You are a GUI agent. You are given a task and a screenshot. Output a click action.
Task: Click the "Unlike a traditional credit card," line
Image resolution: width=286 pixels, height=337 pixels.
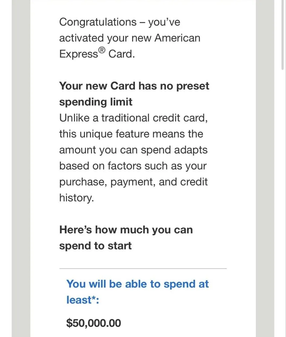pos(133,118)
